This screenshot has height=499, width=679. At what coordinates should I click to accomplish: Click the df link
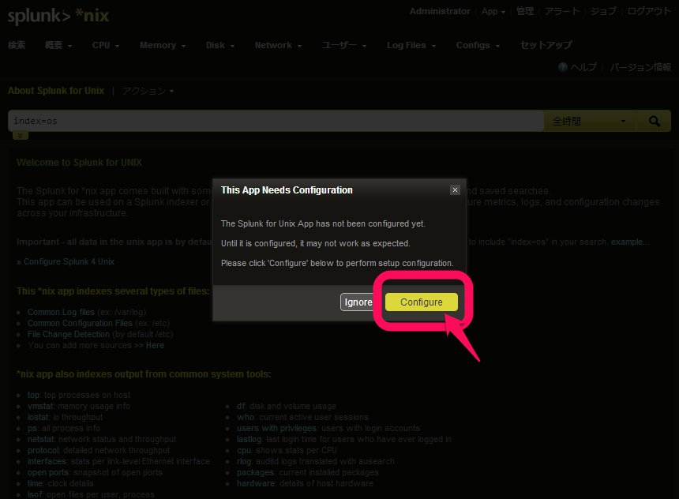click(x=241, y=407)
